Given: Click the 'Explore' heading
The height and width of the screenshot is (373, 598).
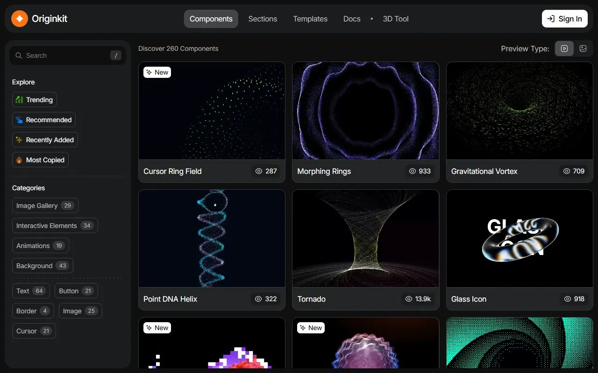Looking at the screenshot, I should 23,82.
